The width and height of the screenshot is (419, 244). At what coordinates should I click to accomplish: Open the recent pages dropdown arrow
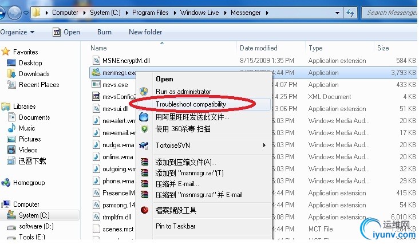pyautogui.click(x=26, y=13)
